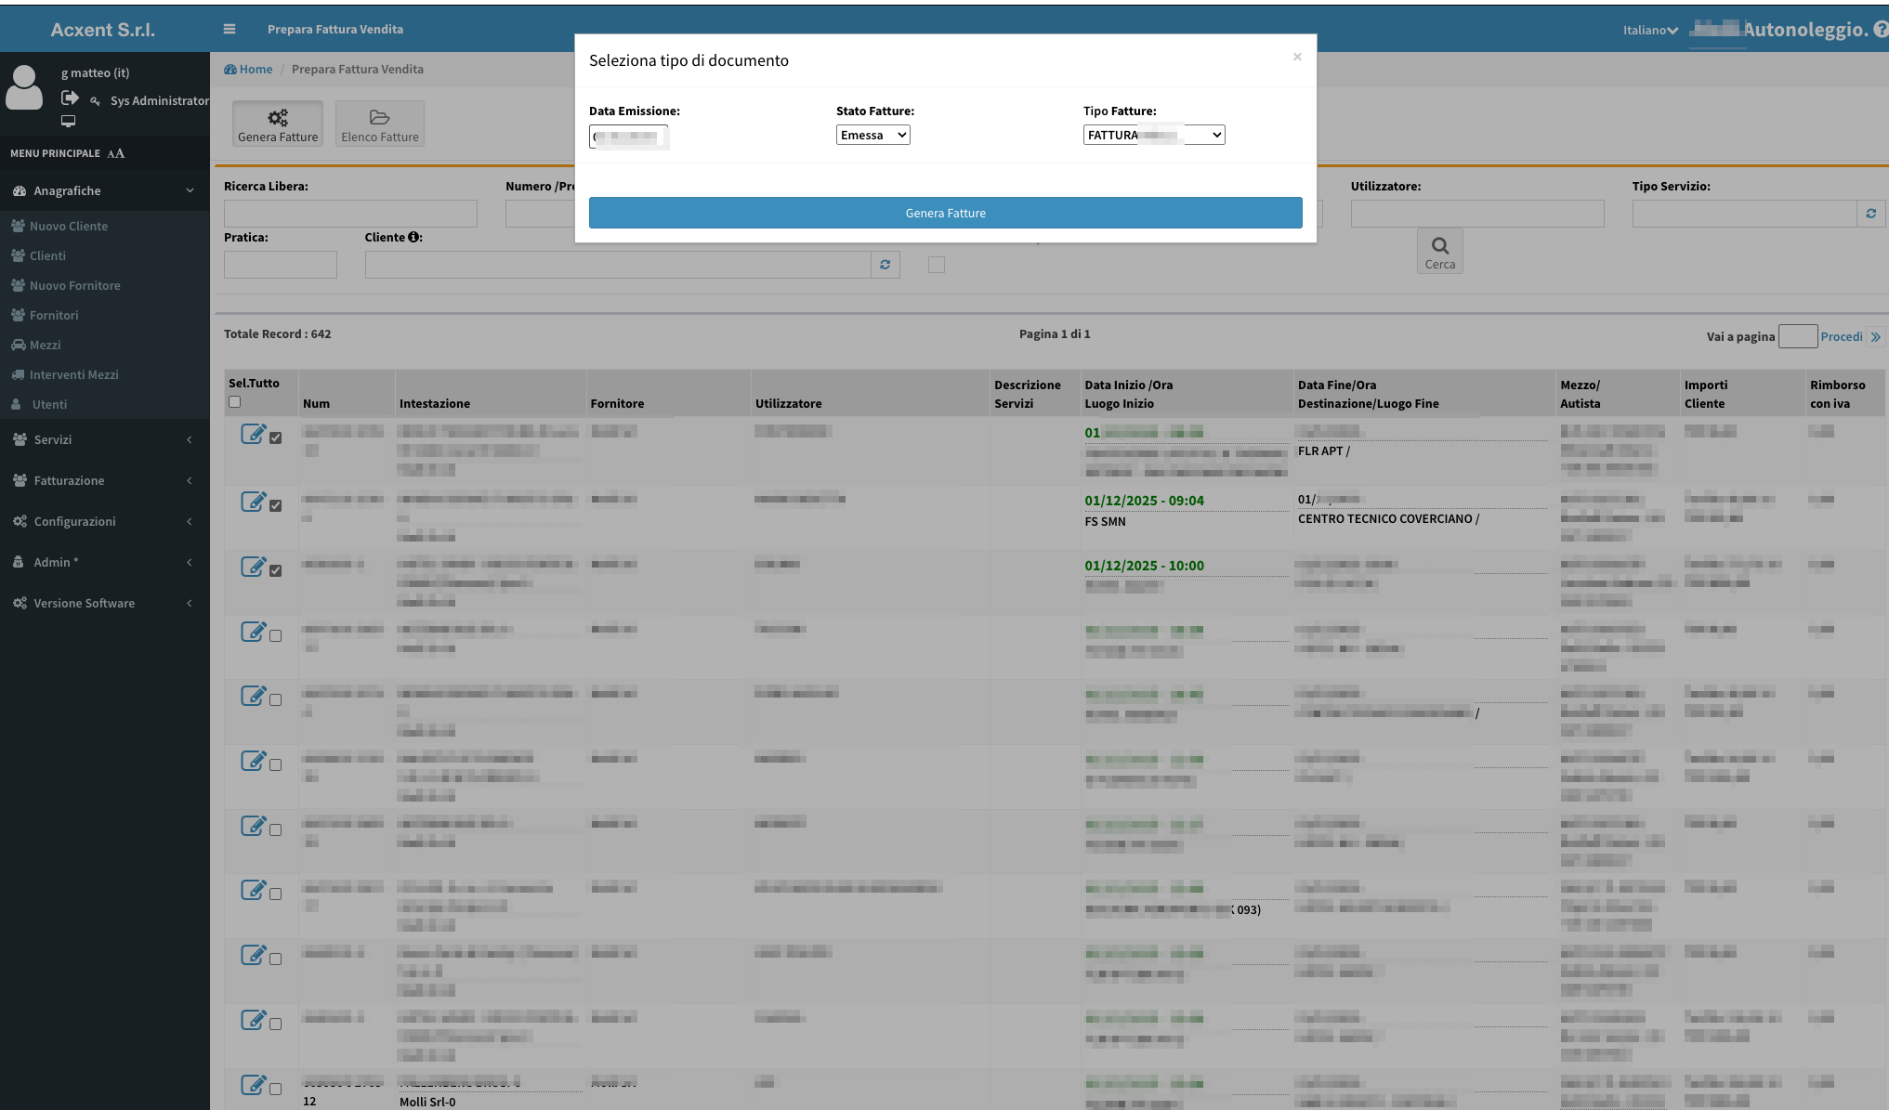Click refresh icon beside Cliente field
The image size is (1889, 1110).
tap(885, 265)
